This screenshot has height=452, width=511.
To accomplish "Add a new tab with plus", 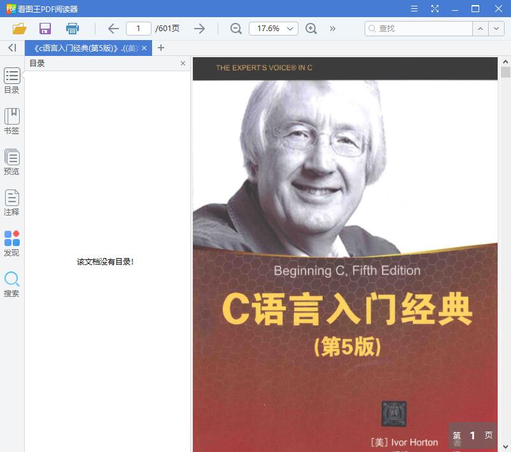I will point(160,48).
